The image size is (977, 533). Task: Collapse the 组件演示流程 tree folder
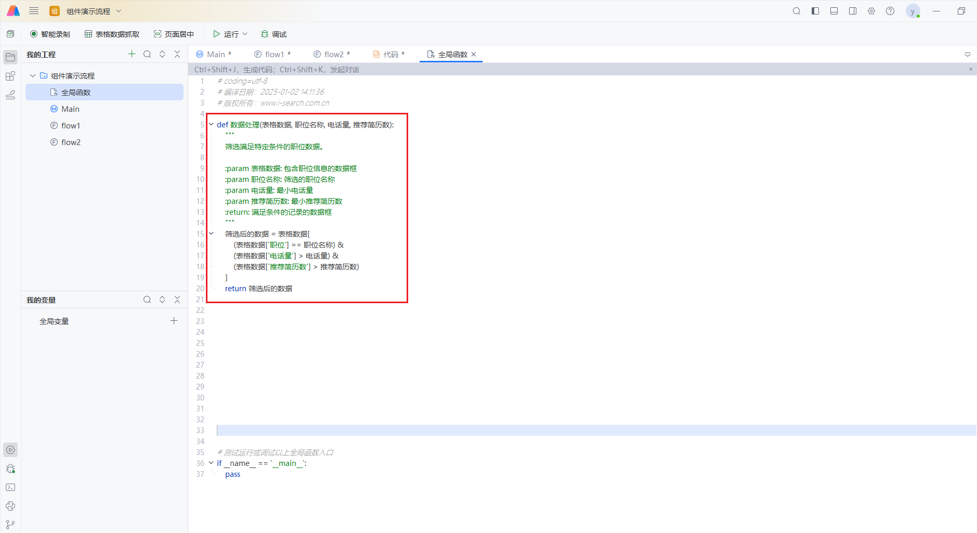pos(33,75)
